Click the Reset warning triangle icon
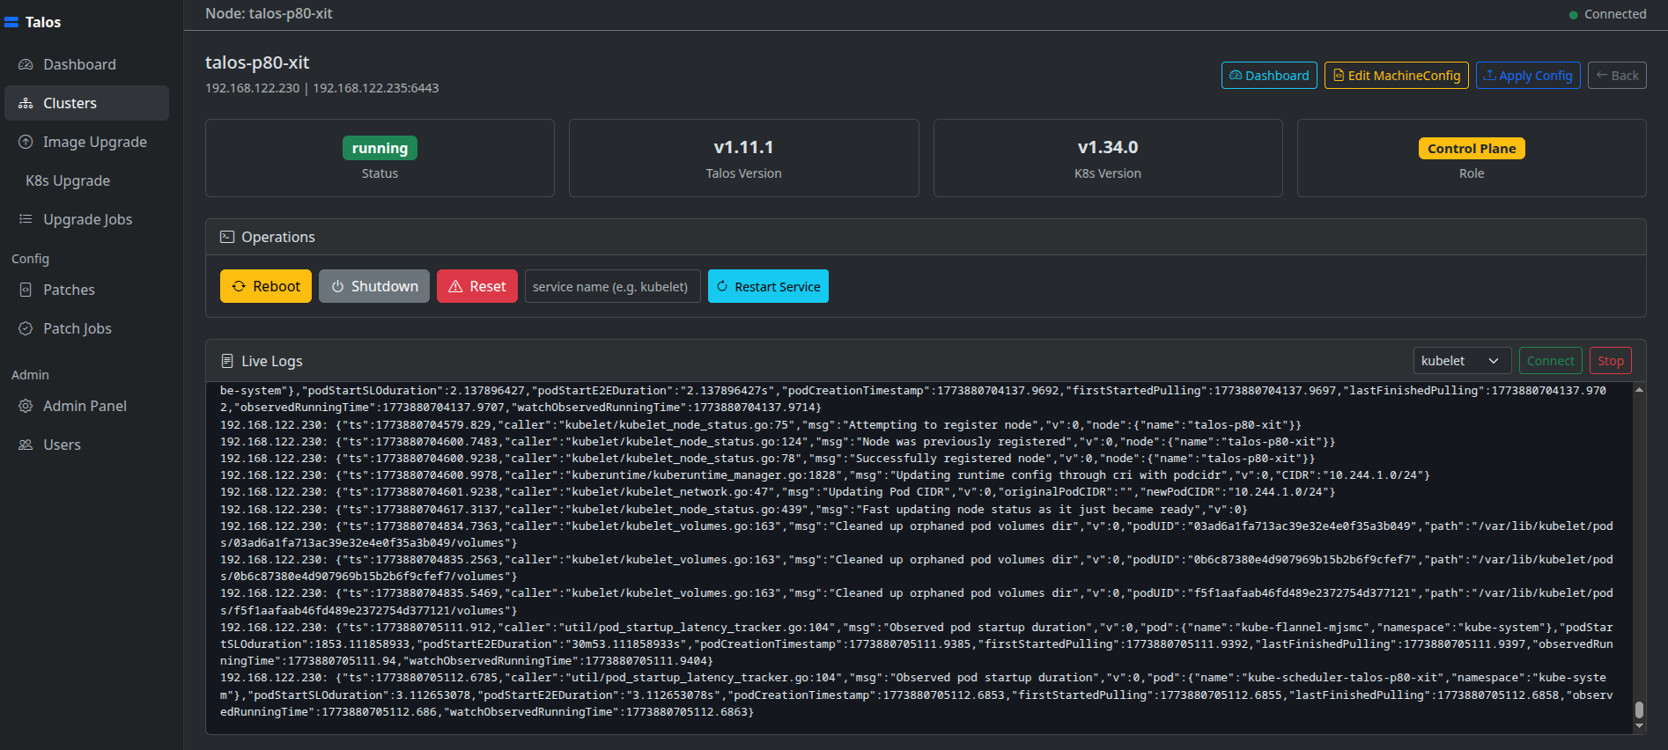The height and width of the screenshot is (750, 1668). point(455,286)
